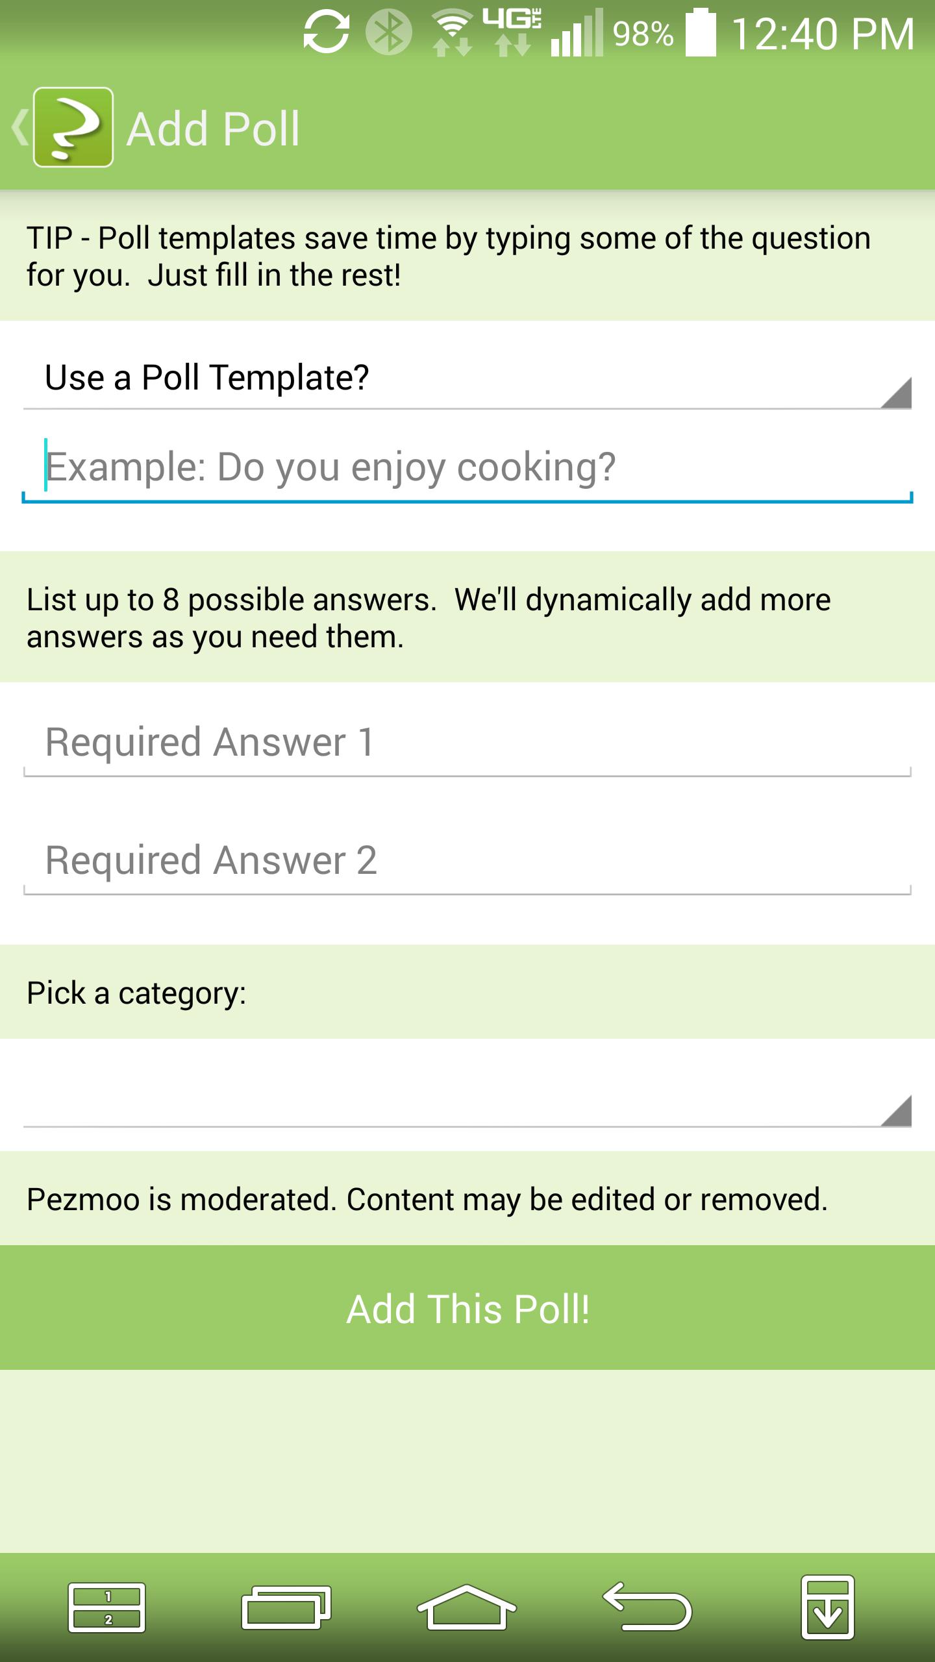
Task: Tap the Bluetooth status icon
Action: point(388,34)
